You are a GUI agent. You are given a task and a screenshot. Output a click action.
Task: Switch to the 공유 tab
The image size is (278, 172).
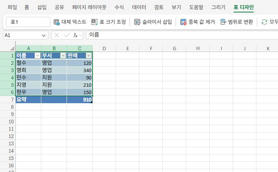pyautogui.click(x=59, y=7)
